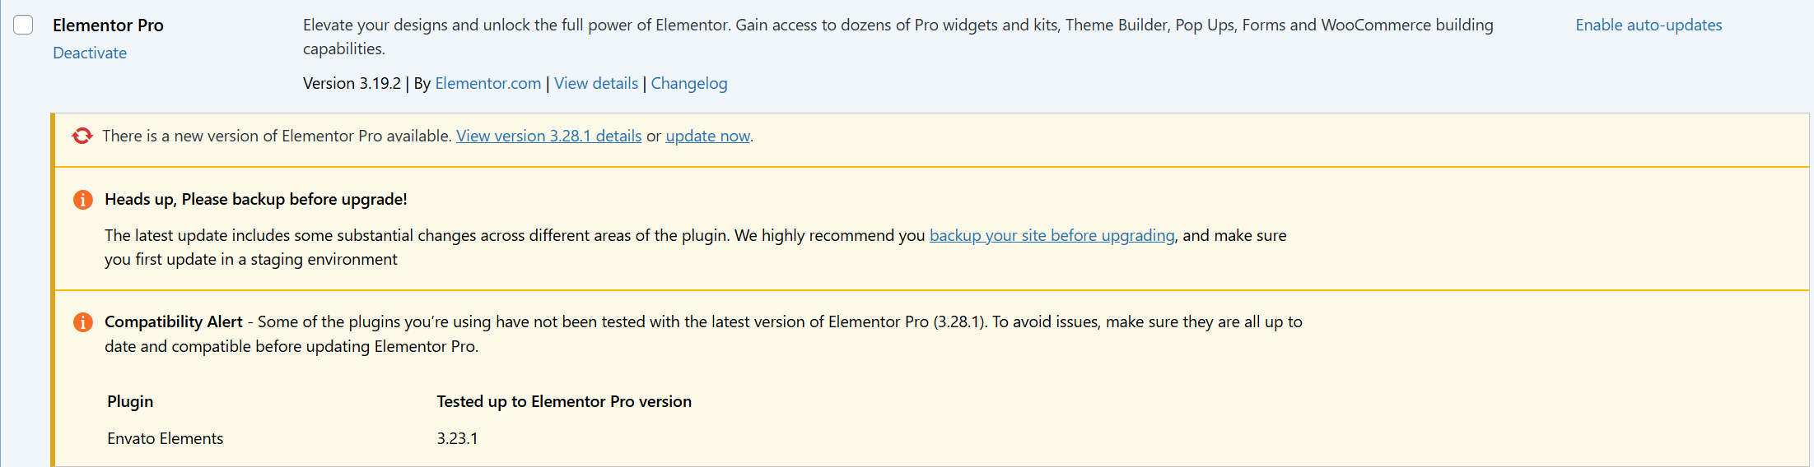The height and width of the screenshot is (467, 1814).
Task: Select the Envato Elements table row
Action: point(165,438)
